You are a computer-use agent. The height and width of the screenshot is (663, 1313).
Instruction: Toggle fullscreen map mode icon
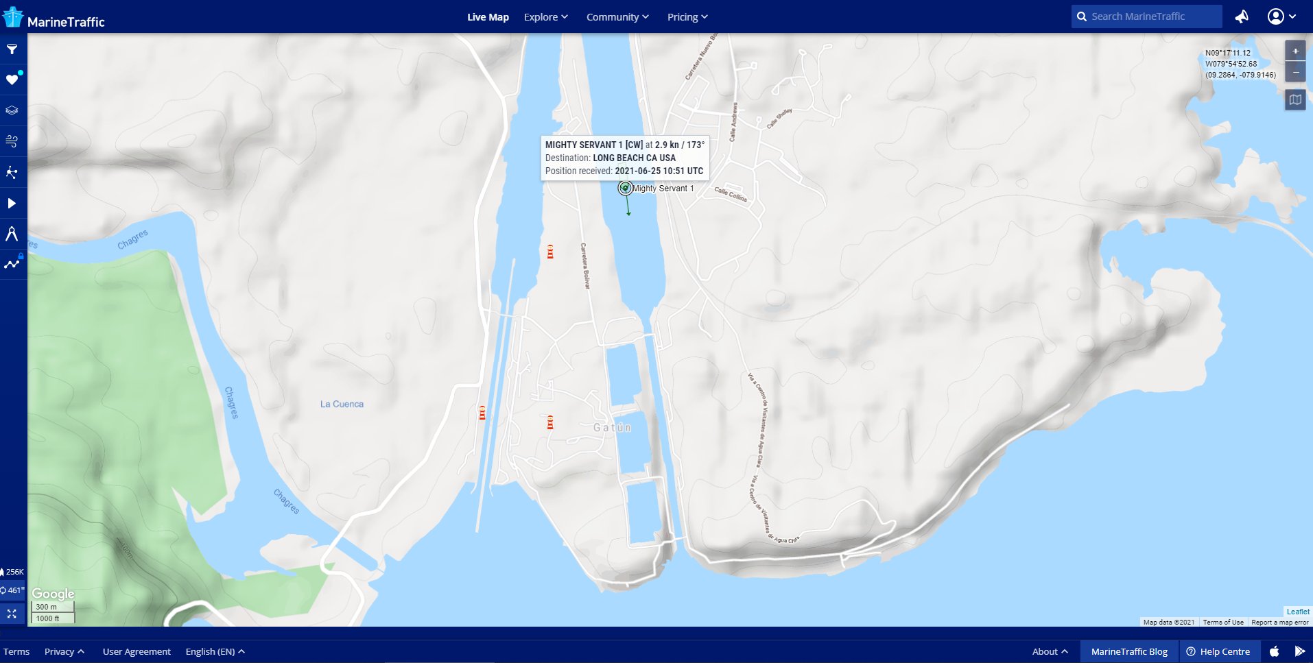[x=12, y=614]
